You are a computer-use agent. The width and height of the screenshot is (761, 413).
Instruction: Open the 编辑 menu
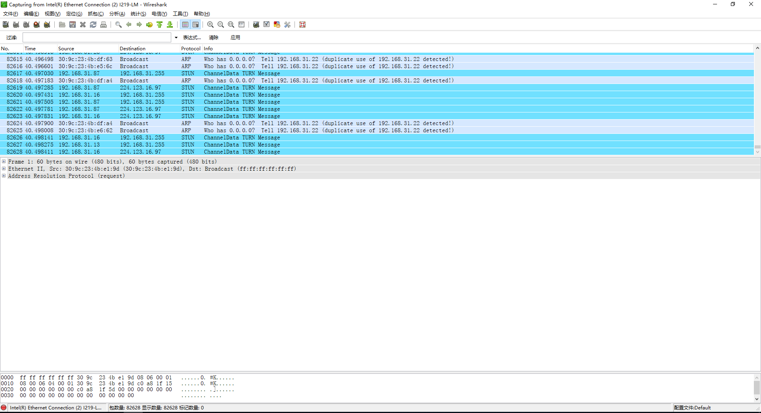click(31, 14)
